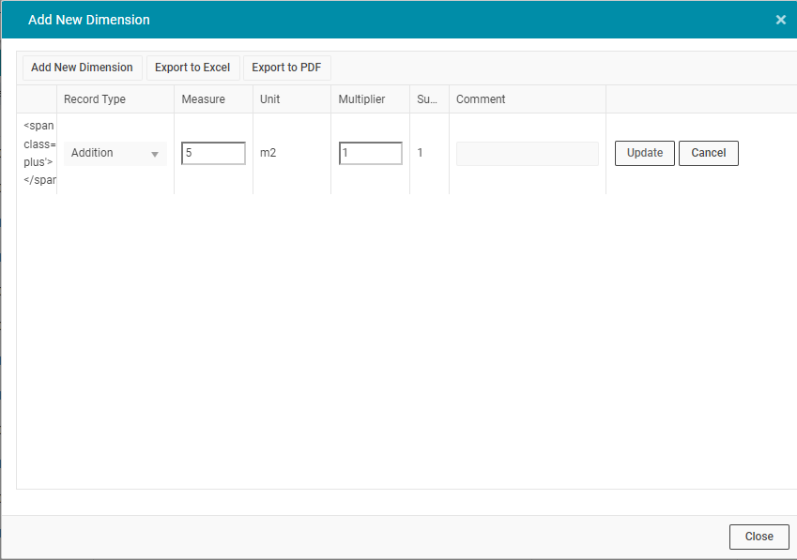Focus the Measure input containing 5

click(213, 153)
